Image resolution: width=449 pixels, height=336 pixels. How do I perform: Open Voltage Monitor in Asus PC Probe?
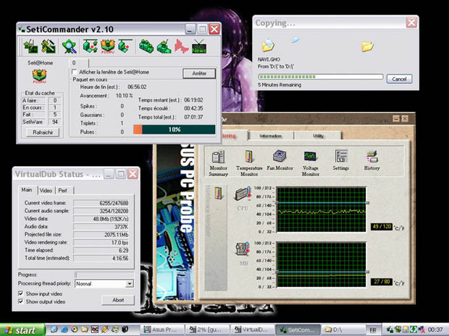pyautogui.click(x=310, y=163)
